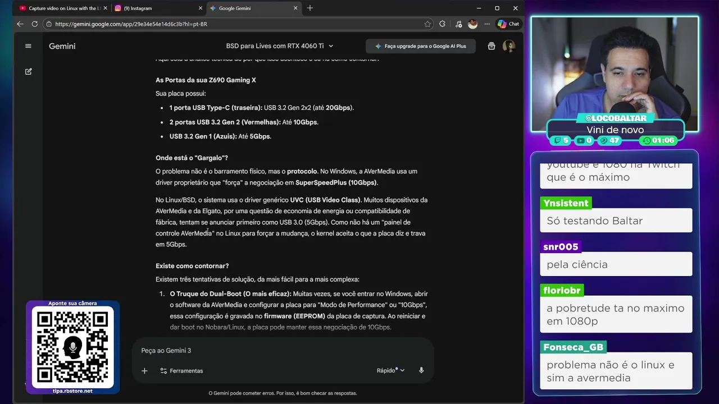Open the Copilot Chat sidebar button
719x404 pixels.
[508, 24]
